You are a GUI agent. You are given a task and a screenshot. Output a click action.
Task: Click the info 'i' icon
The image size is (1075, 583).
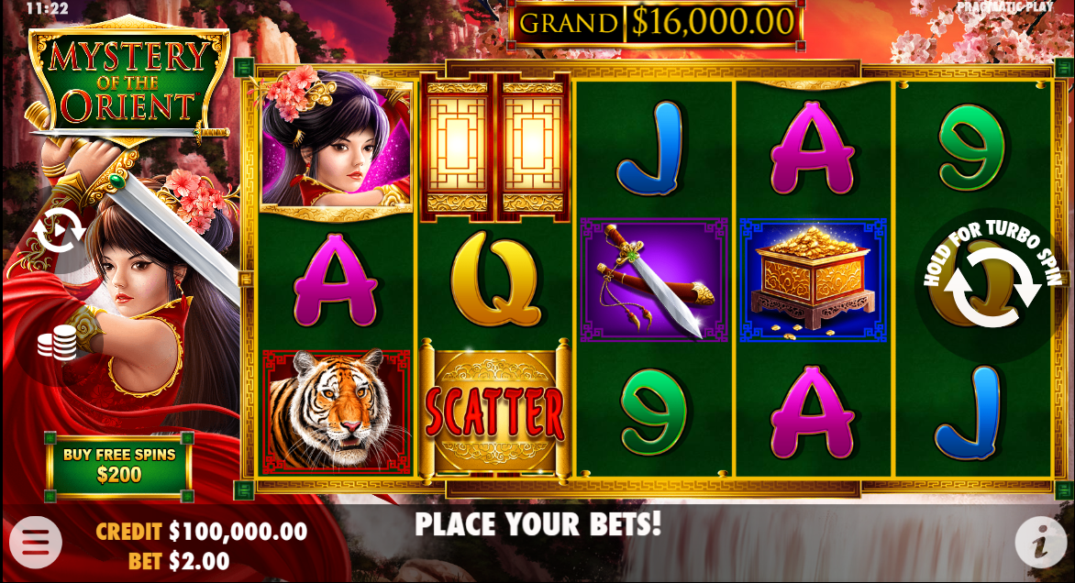pyautogui.click(x=1040, y=542)
